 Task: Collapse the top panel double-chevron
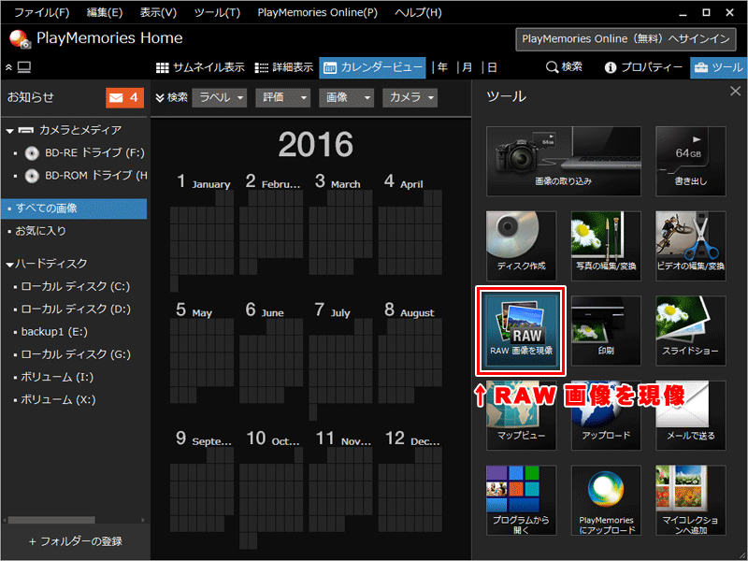pos(8,67)
